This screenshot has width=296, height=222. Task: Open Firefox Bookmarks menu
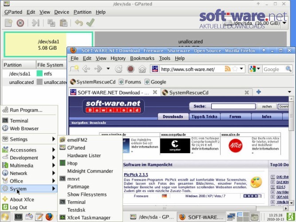click(x=142, y=58)
